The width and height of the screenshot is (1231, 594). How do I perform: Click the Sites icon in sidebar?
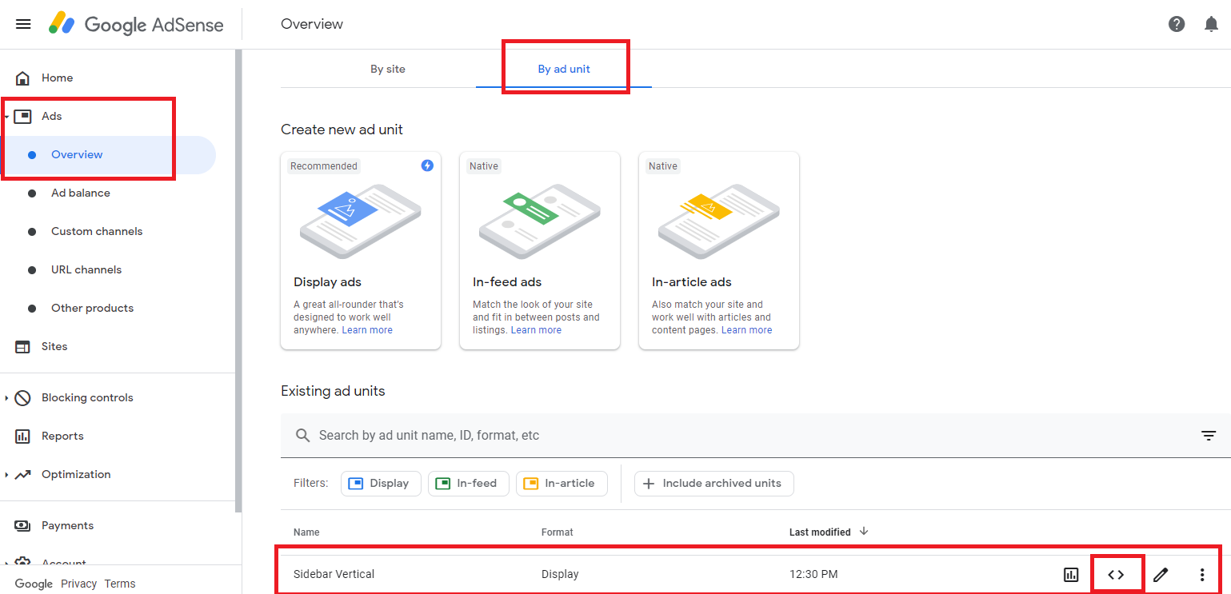tap(23, 346)
